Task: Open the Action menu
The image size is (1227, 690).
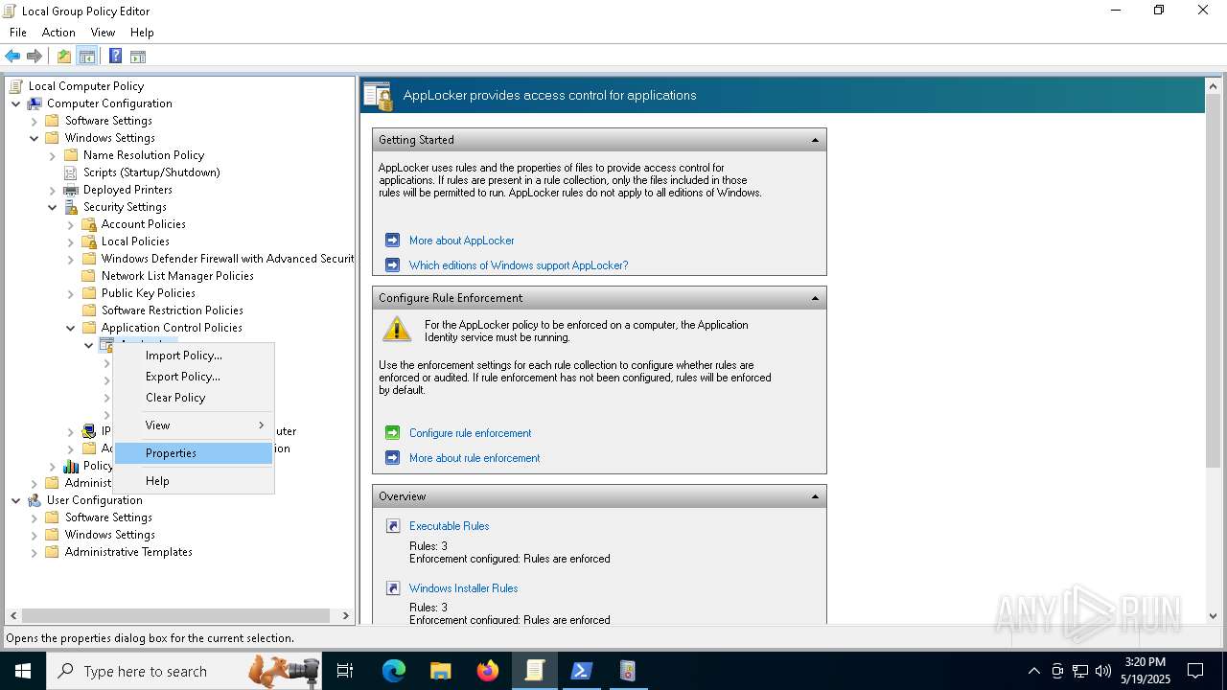Action: point(58,33)
